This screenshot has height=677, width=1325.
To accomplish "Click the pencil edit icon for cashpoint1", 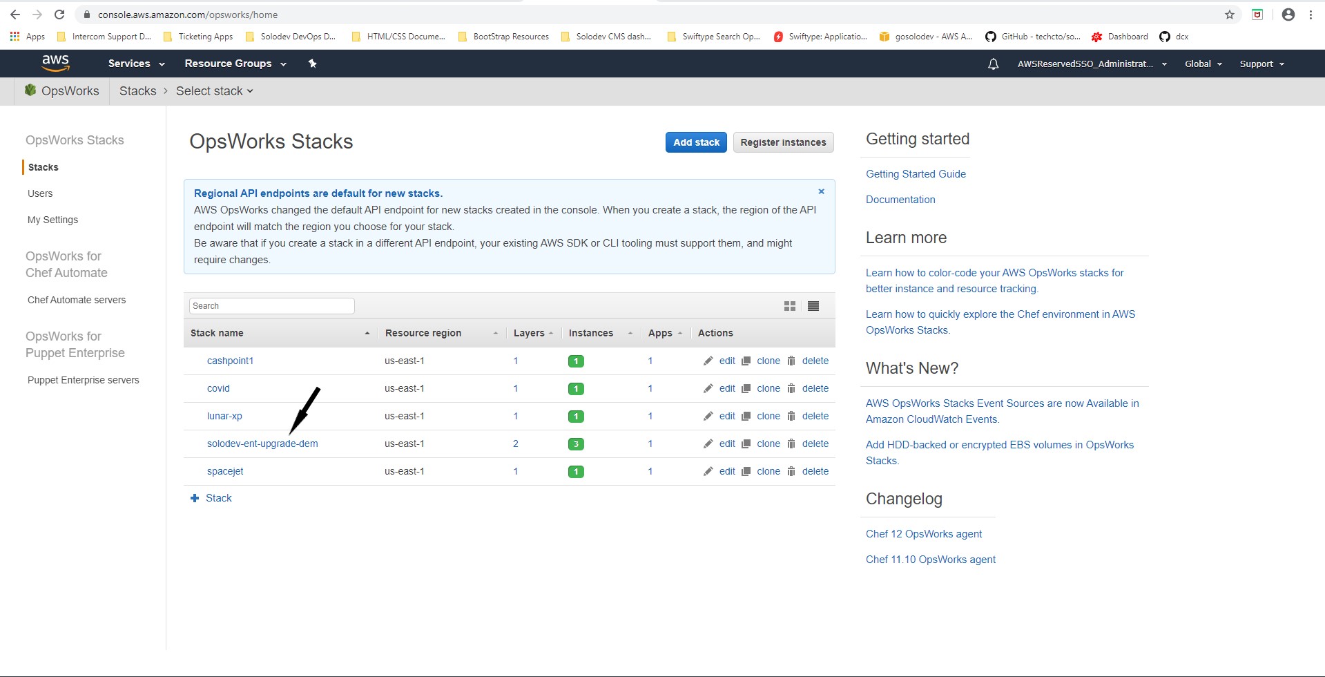I will 708,361.
